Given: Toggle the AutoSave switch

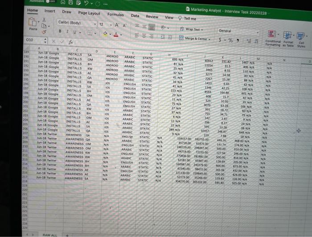Looking at the screenshot, I should [50, 1].
